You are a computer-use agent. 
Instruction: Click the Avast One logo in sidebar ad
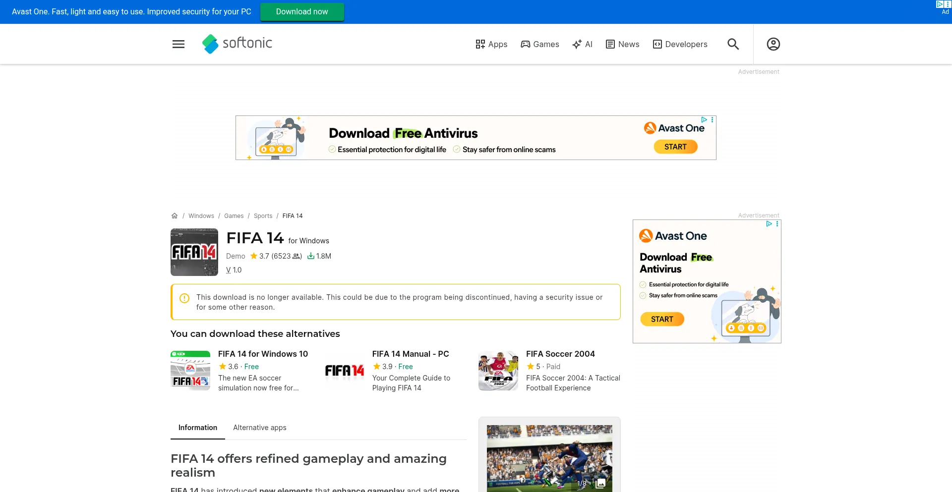(673, 236)
